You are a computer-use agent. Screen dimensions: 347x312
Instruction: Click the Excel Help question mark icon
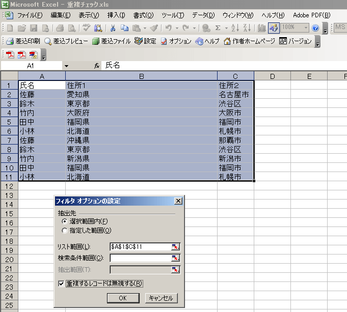(315, 27)
